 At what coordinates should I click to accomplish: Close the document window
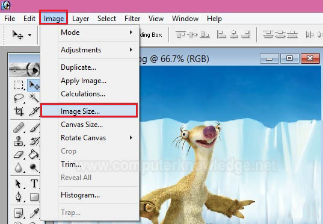tap(310, 58)
